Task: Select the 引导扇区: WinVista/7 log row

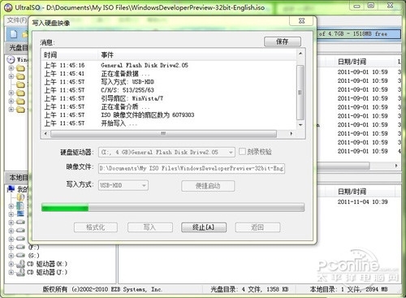Action: coord(169,98)
